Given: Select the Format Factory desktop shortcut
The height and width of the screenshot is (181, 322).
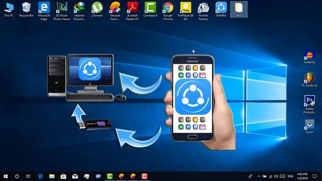Looking at the screenshot, I should point(203,11).
